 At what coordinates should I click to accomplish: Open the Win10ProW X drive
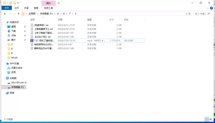coord(19,83)
